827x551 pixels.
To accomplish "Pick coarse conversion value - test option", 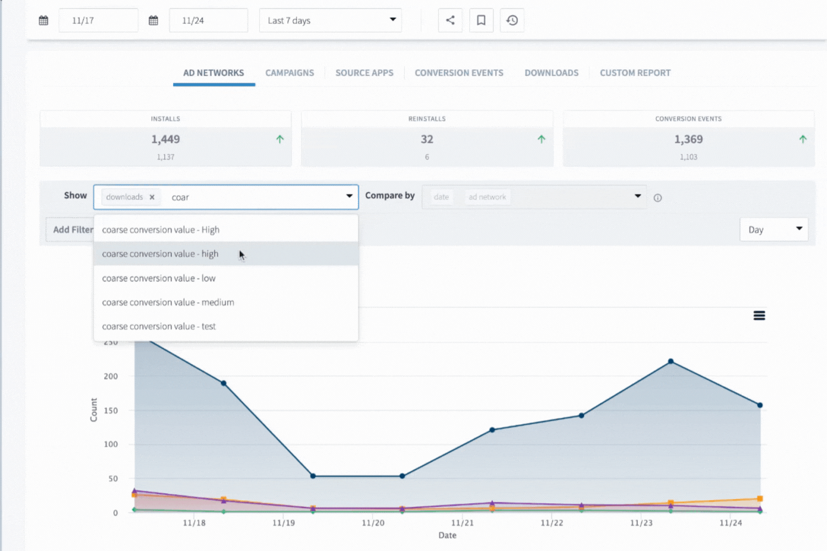I will point(159,327).
